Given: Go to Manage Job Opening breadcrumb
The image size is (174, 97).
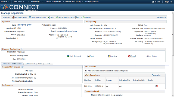Looking at the screenshot, I should coord(73,2).
